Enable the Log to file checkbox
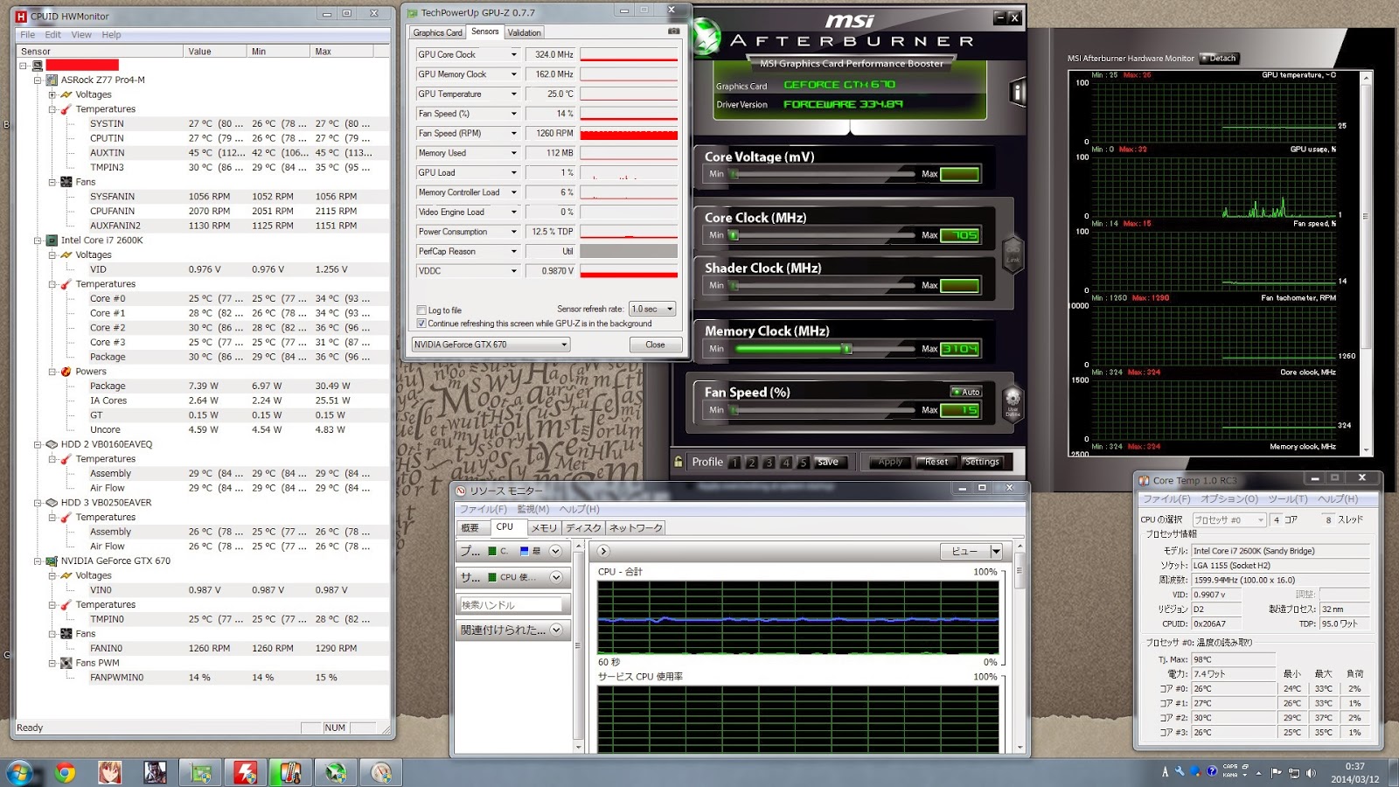Screen dimensions: 1399x787 click(422, 310)
